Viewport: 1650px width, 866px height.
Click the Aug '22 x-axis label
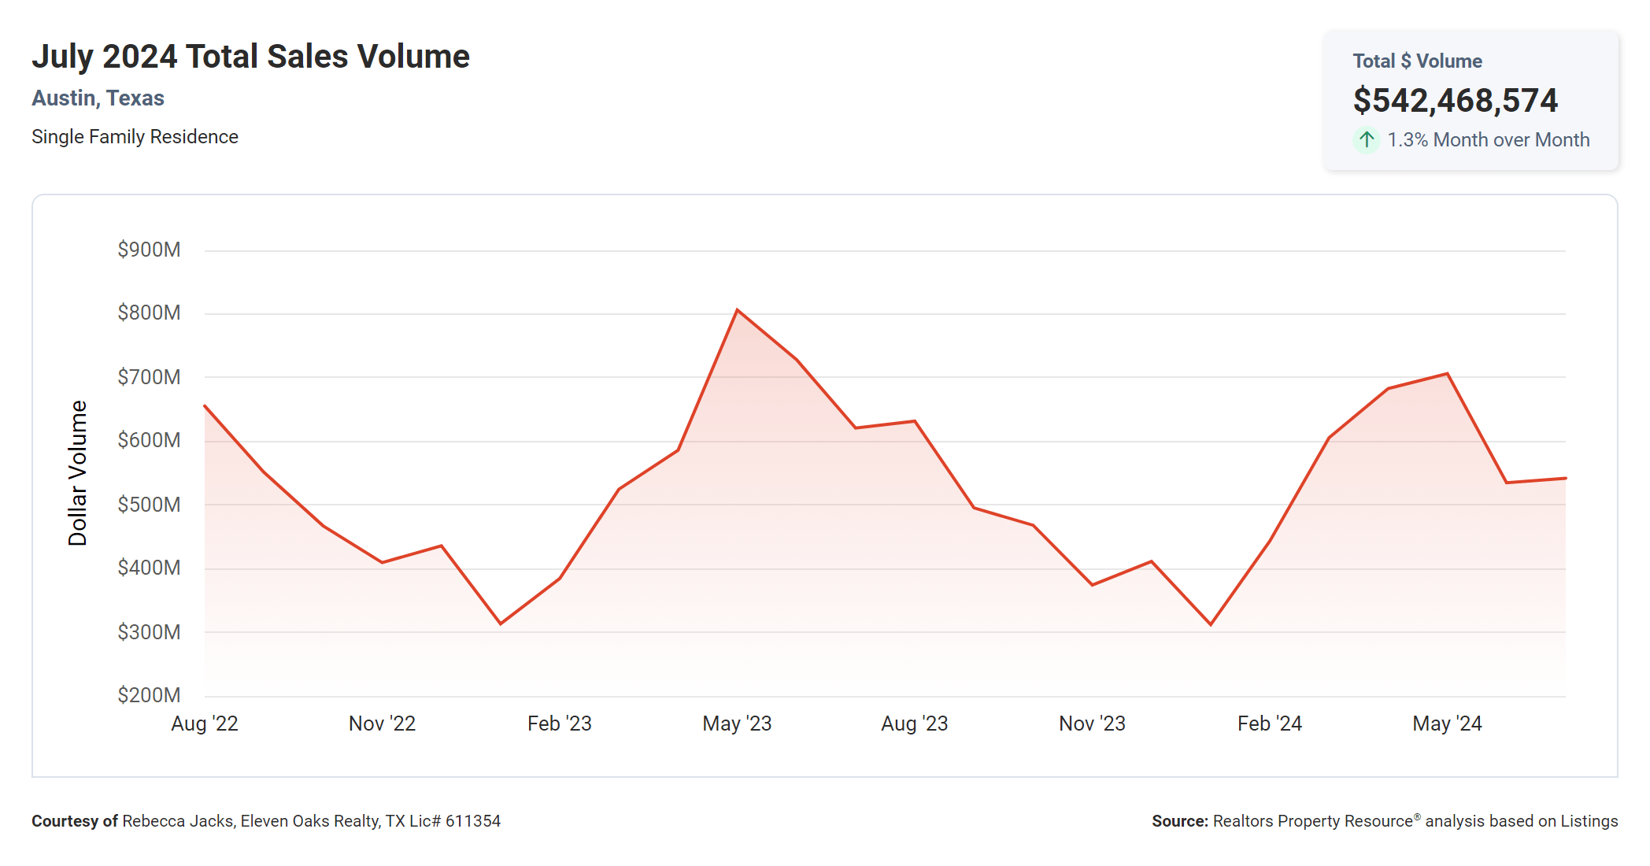205,724
